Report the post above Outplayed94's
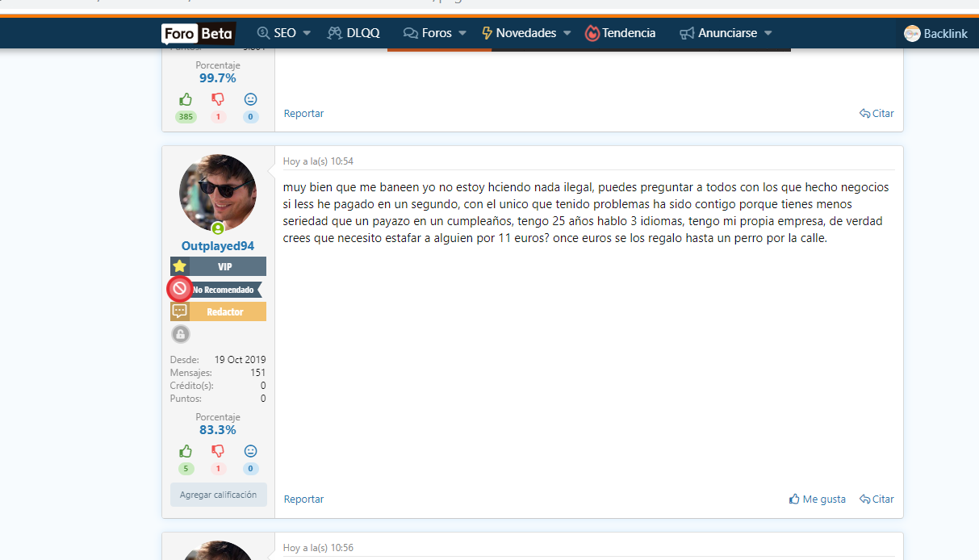Screen dimensions: 979x560 (303, 114)
